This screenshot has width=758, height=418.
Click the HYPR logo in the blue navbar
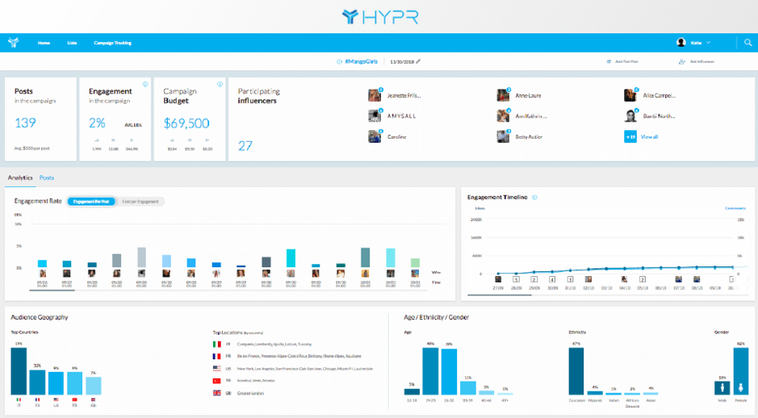click(x=14, y=43)
